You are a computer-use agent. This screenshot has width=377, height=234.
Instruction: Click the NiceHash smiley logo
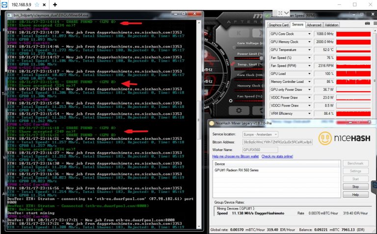point(325,138)
